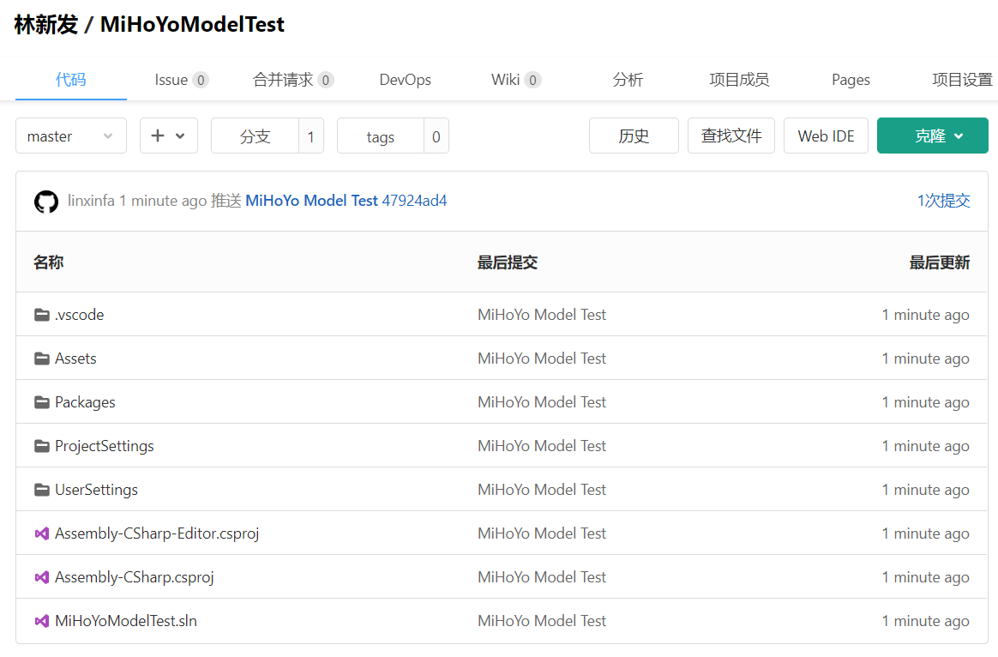Click the Assembly-CSharp.csproj Visual Studio icon

42,577
